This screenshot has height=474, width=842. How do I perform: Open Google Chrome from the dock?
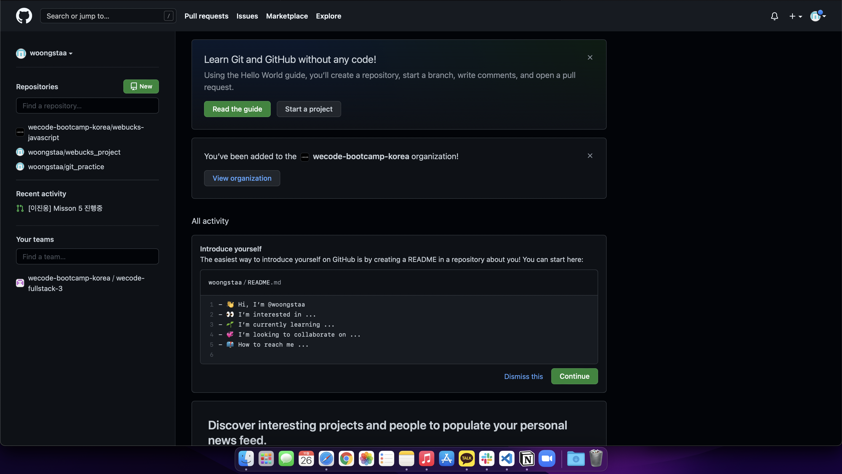point(346,458)
